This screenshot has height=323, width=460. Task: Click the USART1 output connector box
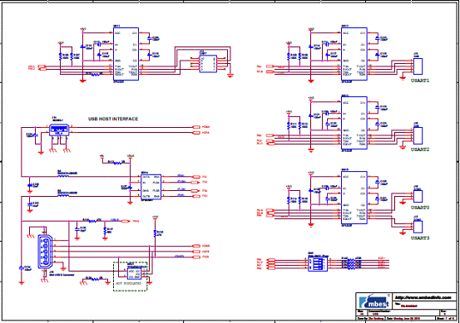pos(418,66)
